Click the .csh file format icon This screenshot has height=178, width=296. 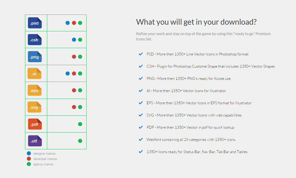[35, 40]
